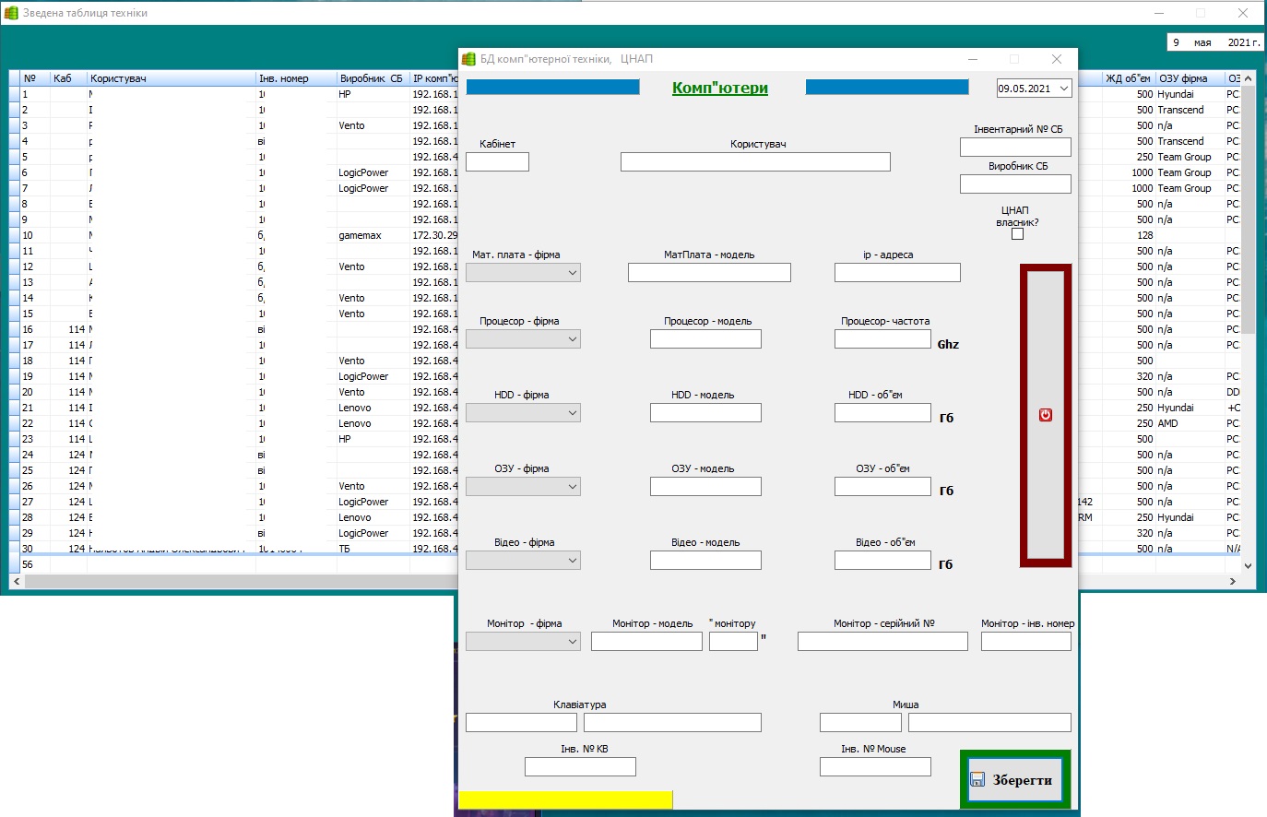The height and width of the screenshot is (817, 1267).
Task: Click the Відео - об"єм input box
Action: pos(882,561)
